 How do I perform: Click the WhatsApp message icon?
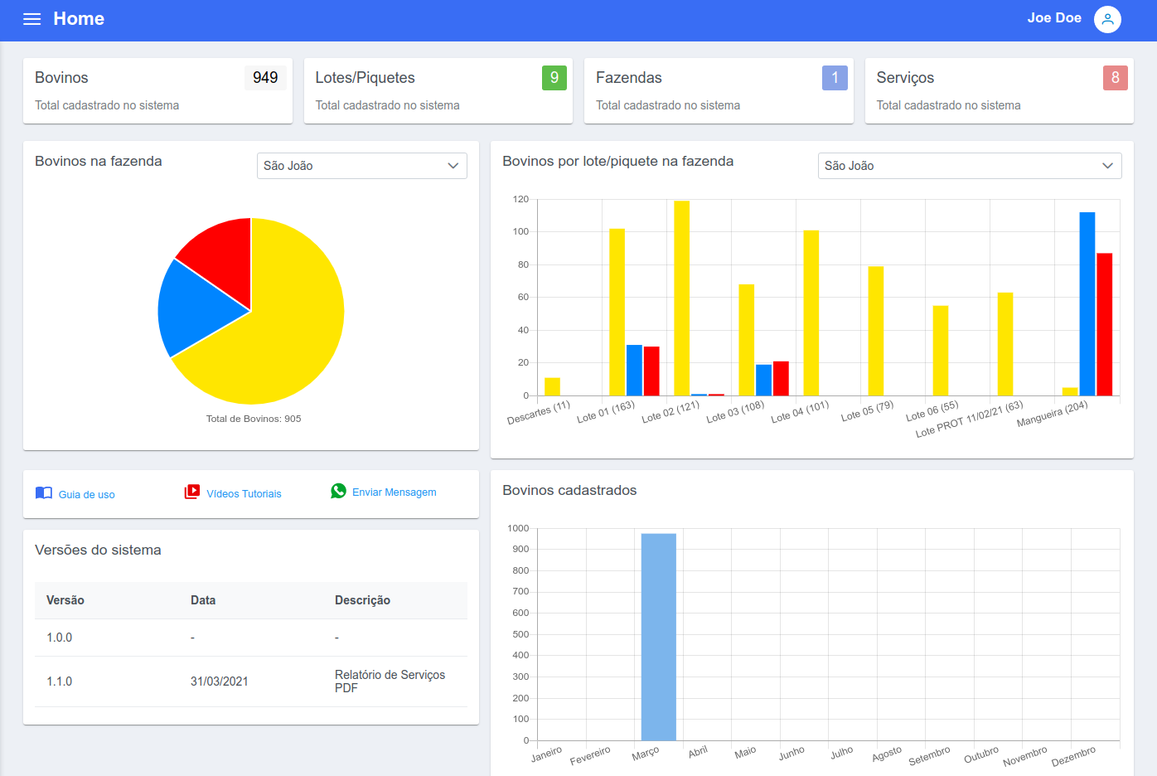[338, 491]
